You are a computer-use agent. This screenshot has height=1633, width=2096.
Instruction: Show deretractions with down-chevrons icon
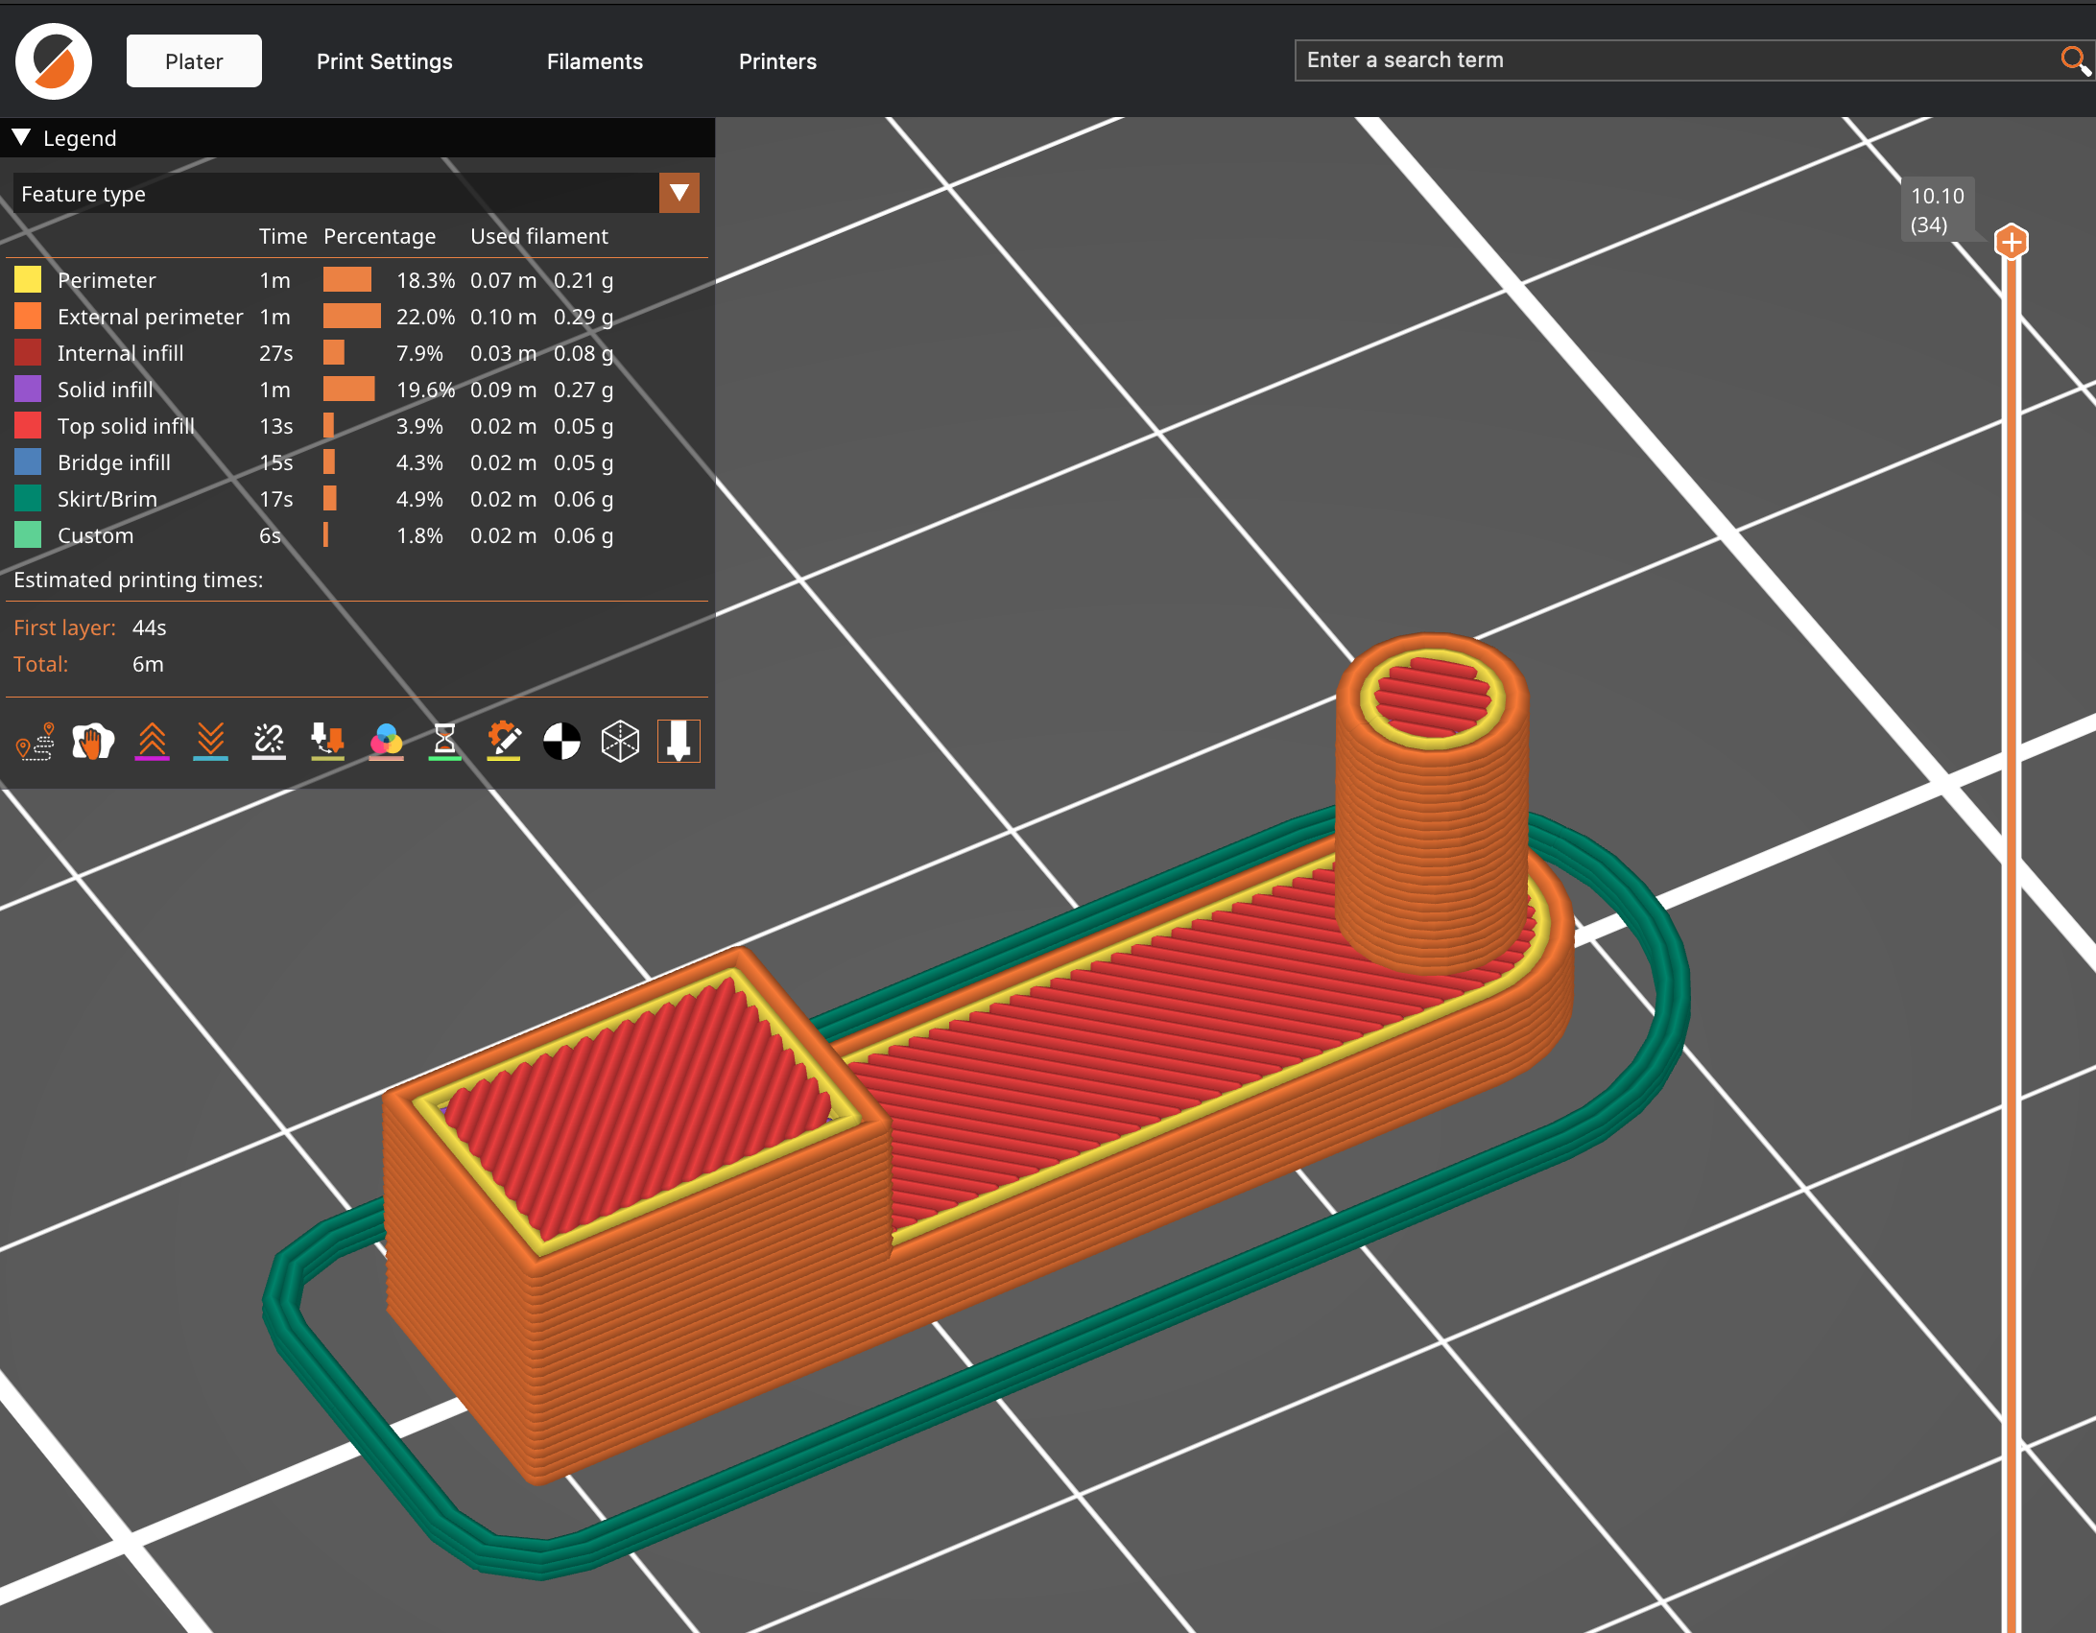point(210,742)
